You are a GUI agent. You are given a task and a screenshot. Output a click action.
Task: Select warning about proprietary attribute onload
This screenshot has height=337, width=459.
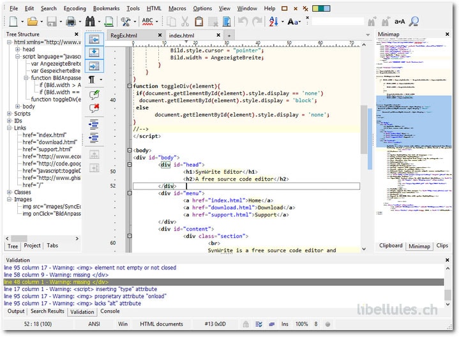(x=85, y=296)
